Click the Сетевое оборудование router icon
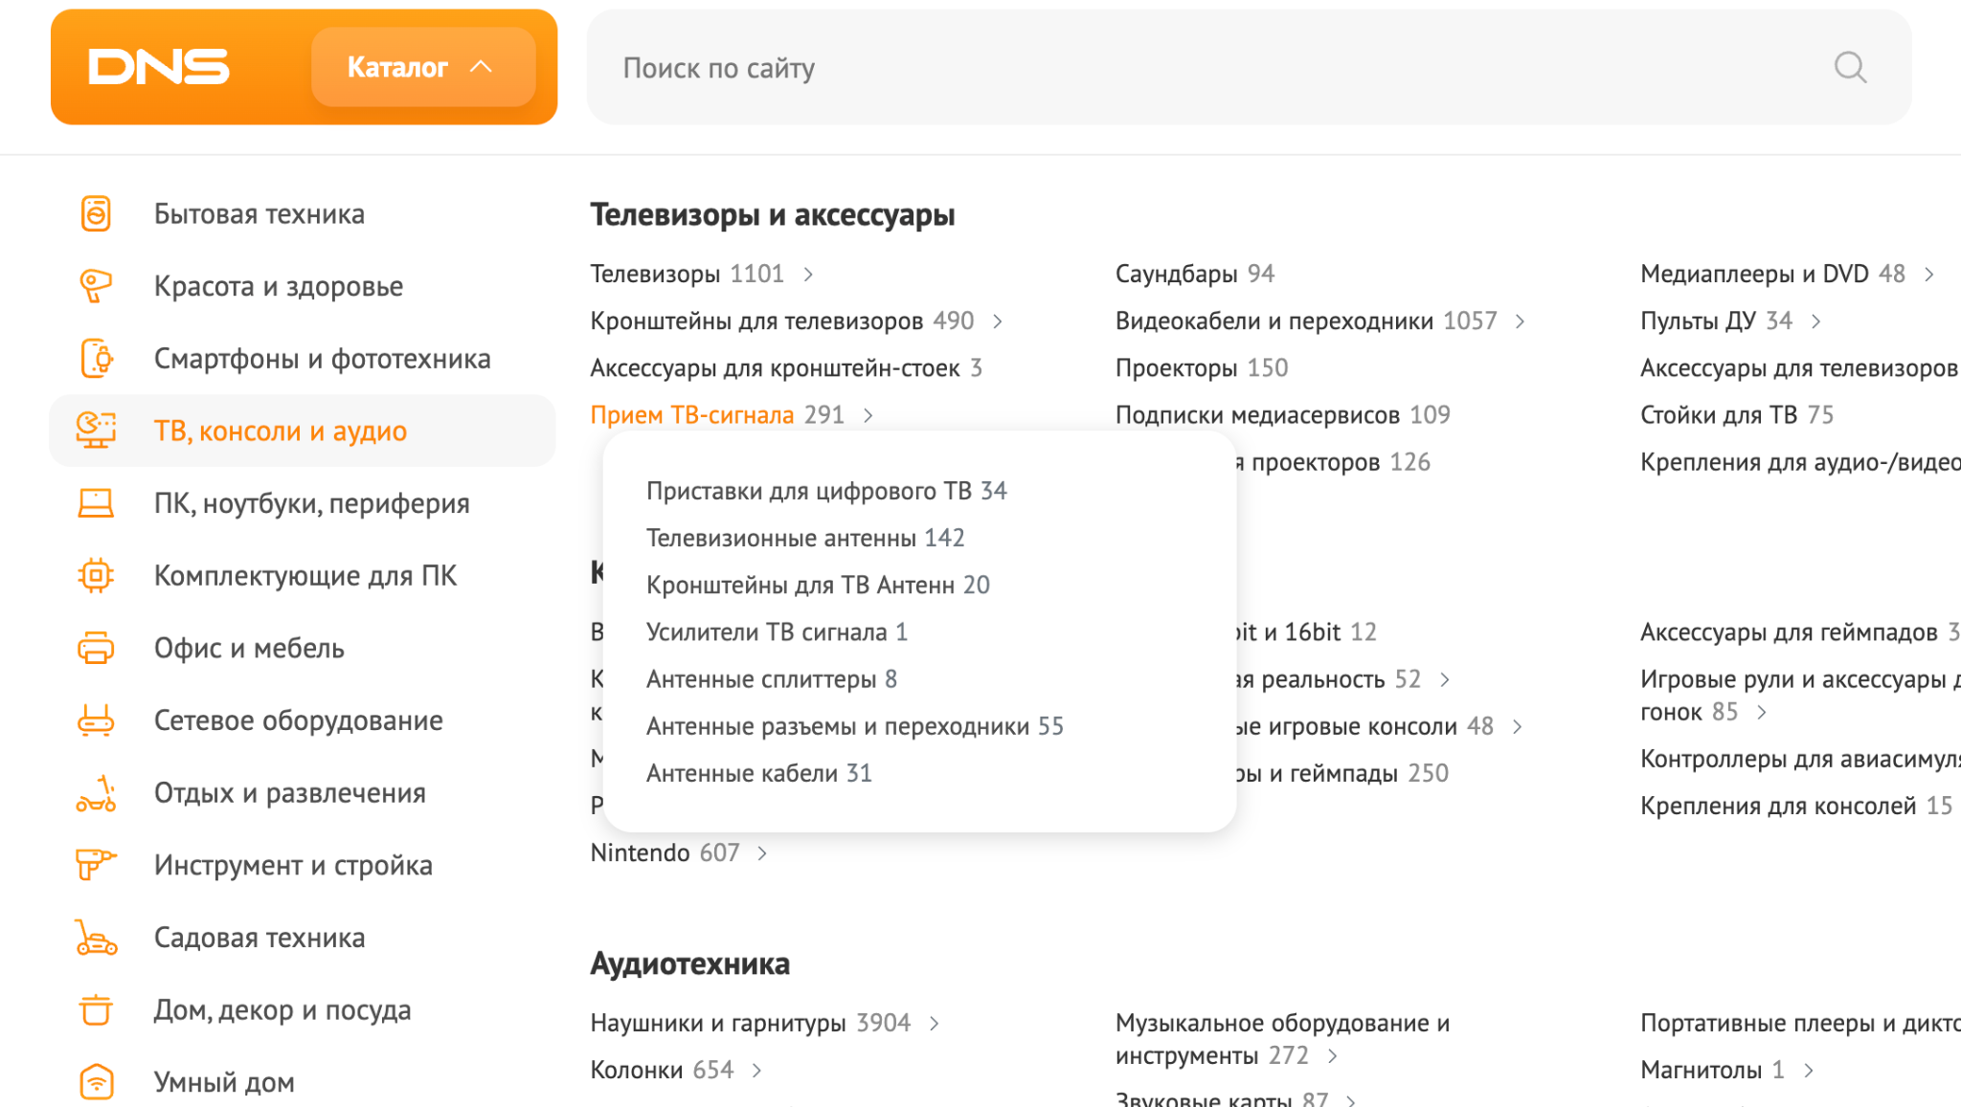Screen dimensions: 1961x1107 pos(96,720)
